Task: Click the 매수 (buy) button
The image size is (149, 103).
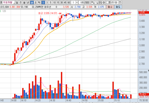Action: point(110,7)
